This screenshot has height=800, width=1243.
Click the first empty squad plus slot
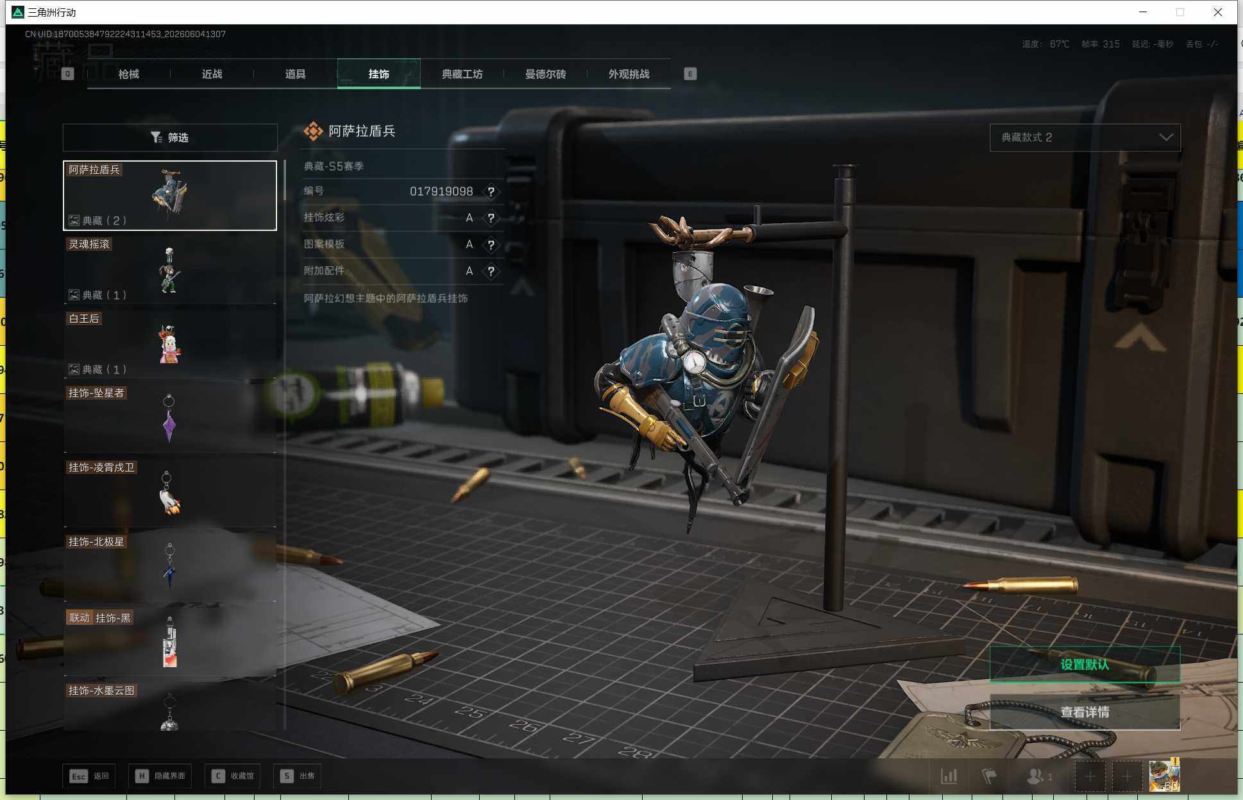[1090, 777]
